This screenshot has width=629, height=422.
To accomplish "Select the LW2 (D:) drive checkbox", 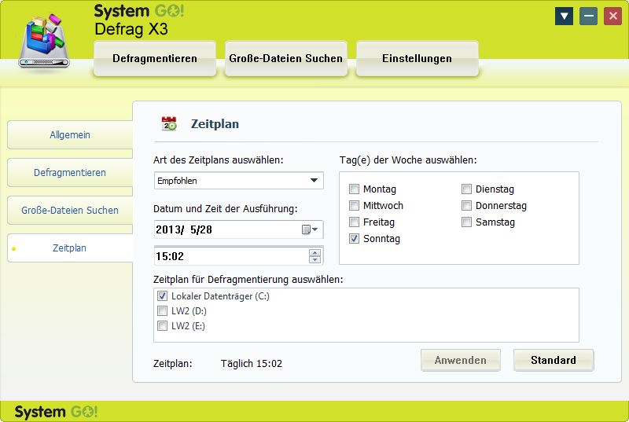I will [163, 310].
